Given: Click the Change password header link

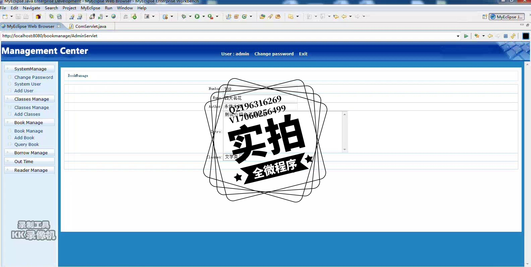Looking at the screenshot, I should tap(274, 54).
